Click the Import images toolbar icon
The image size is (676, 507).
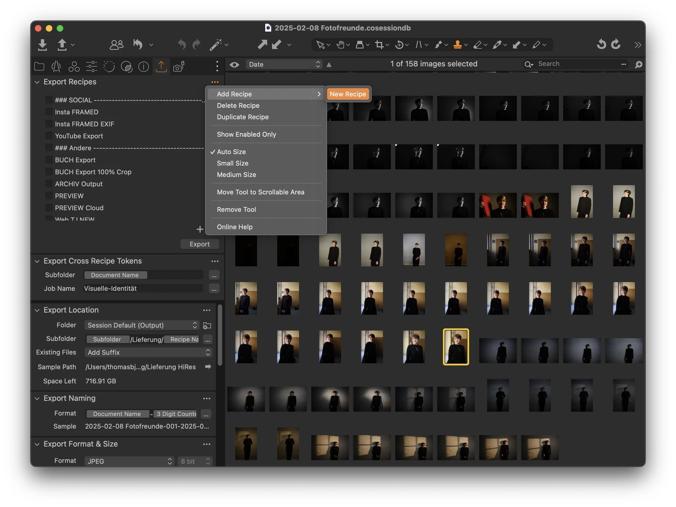coord(43,45)
